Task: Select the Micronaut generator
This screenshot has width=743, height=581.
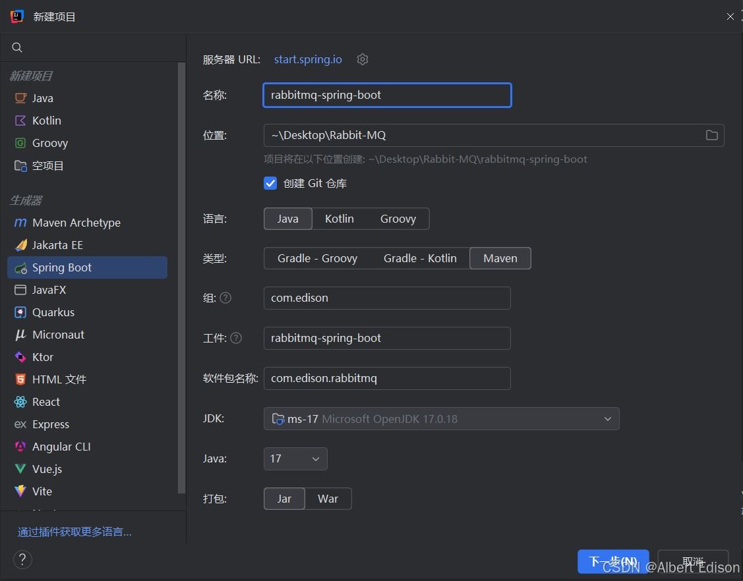Action: [x=87, y=335]
